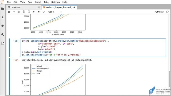This screenshot has height=96, width=171.
Task: Interrupt the kernel with stop icon
Action: (x=39, y=12)
